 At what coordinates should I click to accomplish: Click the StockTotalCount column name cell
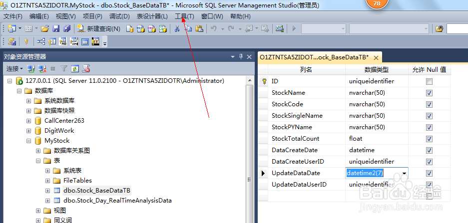(307, 139)
